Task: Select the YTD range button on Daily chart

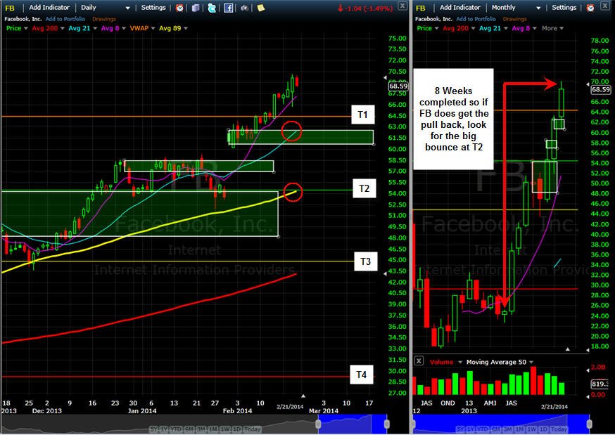Action: [x=176, y=429]
